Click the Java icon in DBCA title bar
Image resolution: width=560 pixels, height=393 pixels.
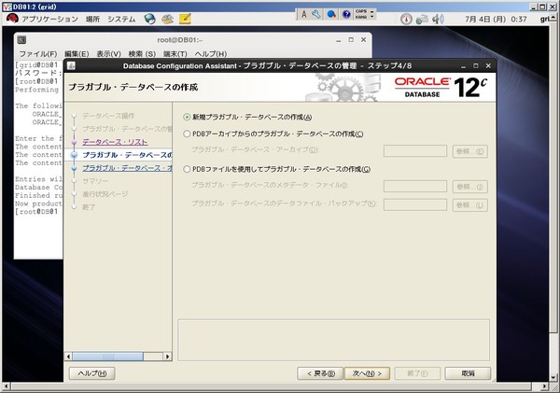point(71,66)
